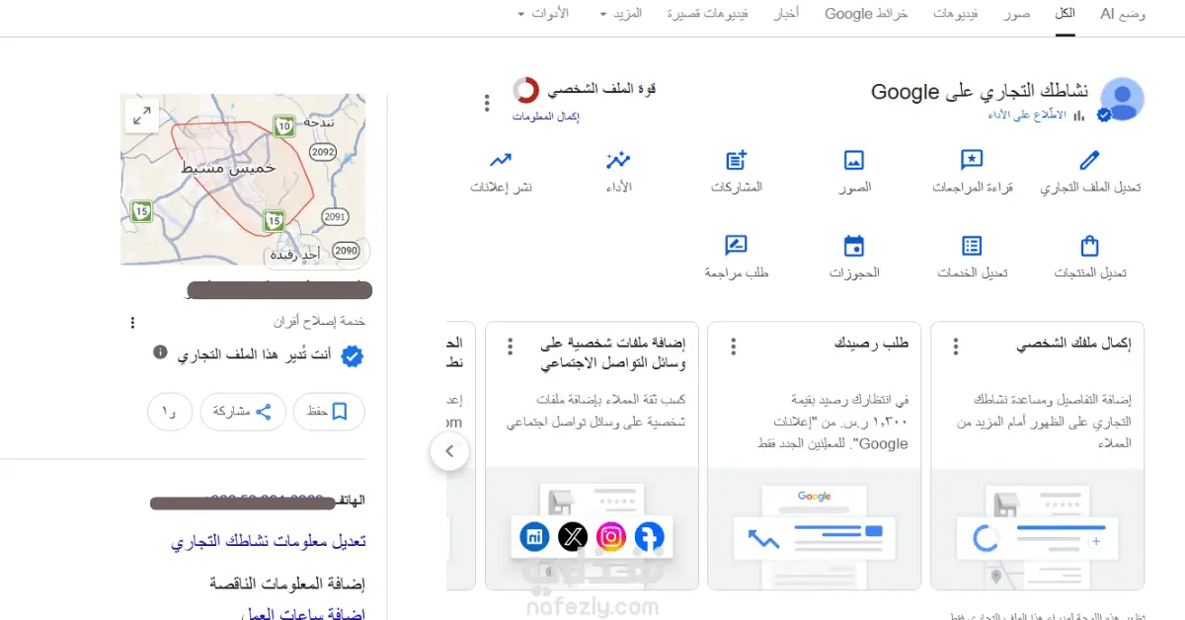Open الحجوزات calendar icon
This screenshot has width=1185, height=620.
tap(854, 246)
